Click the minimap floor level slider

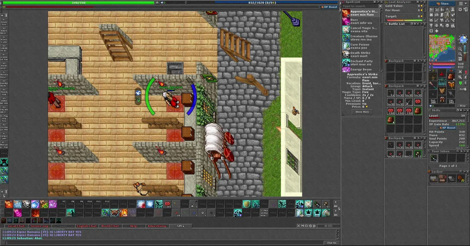[x=465, y=53]
